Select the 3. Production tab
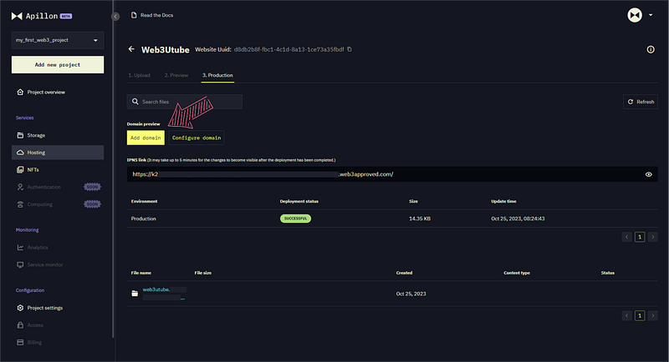Screen dimensions: 669x362 click(x=217, y=75)
